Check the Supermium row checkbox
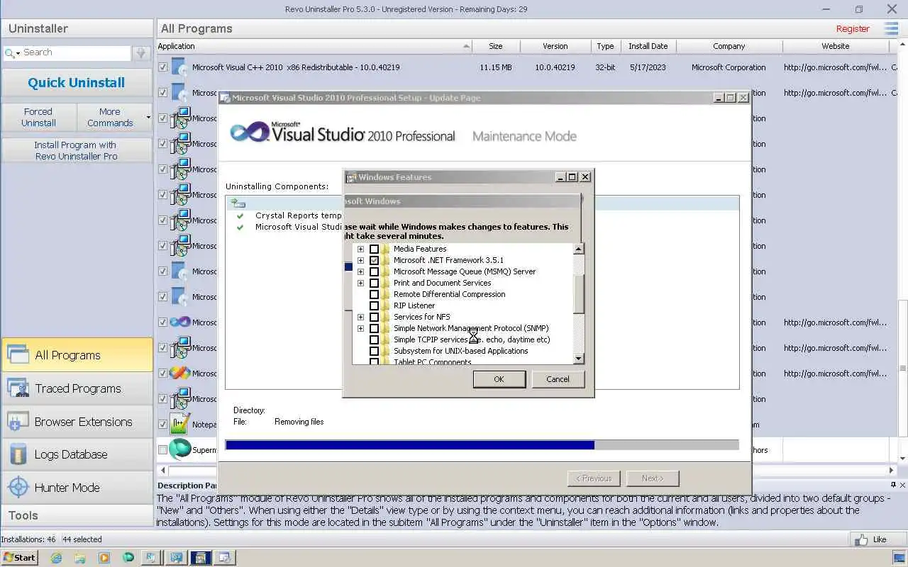 point(163,450)
